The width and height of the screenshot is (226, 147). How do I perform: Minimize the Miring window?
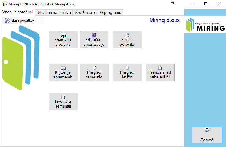pos(192,4)
